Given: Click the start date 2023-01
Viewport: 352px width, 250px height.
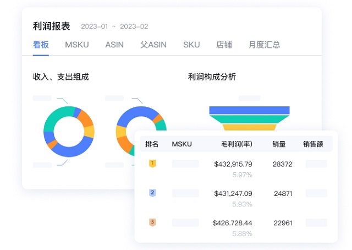Looking at the screenshot, I should (95, 26).
